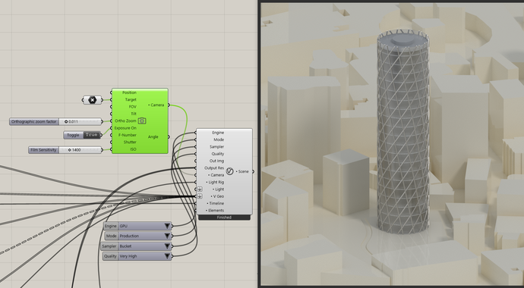Select Shutter input on camera component

click(130, 142)
